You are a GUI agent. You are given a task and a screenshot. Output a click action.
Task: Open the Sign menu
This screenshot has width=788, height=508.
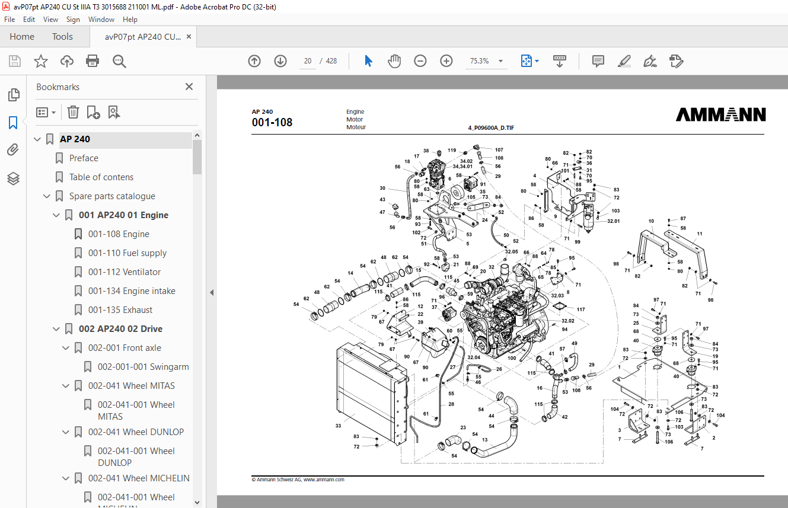[x=73, y=20]
